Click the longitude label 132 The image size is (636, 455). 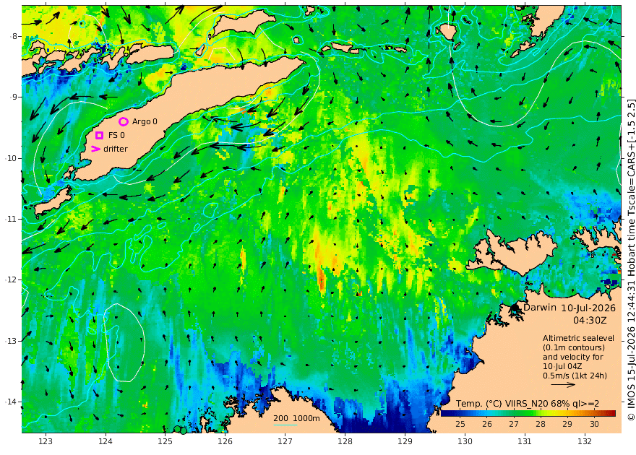(x=585, y=441)
